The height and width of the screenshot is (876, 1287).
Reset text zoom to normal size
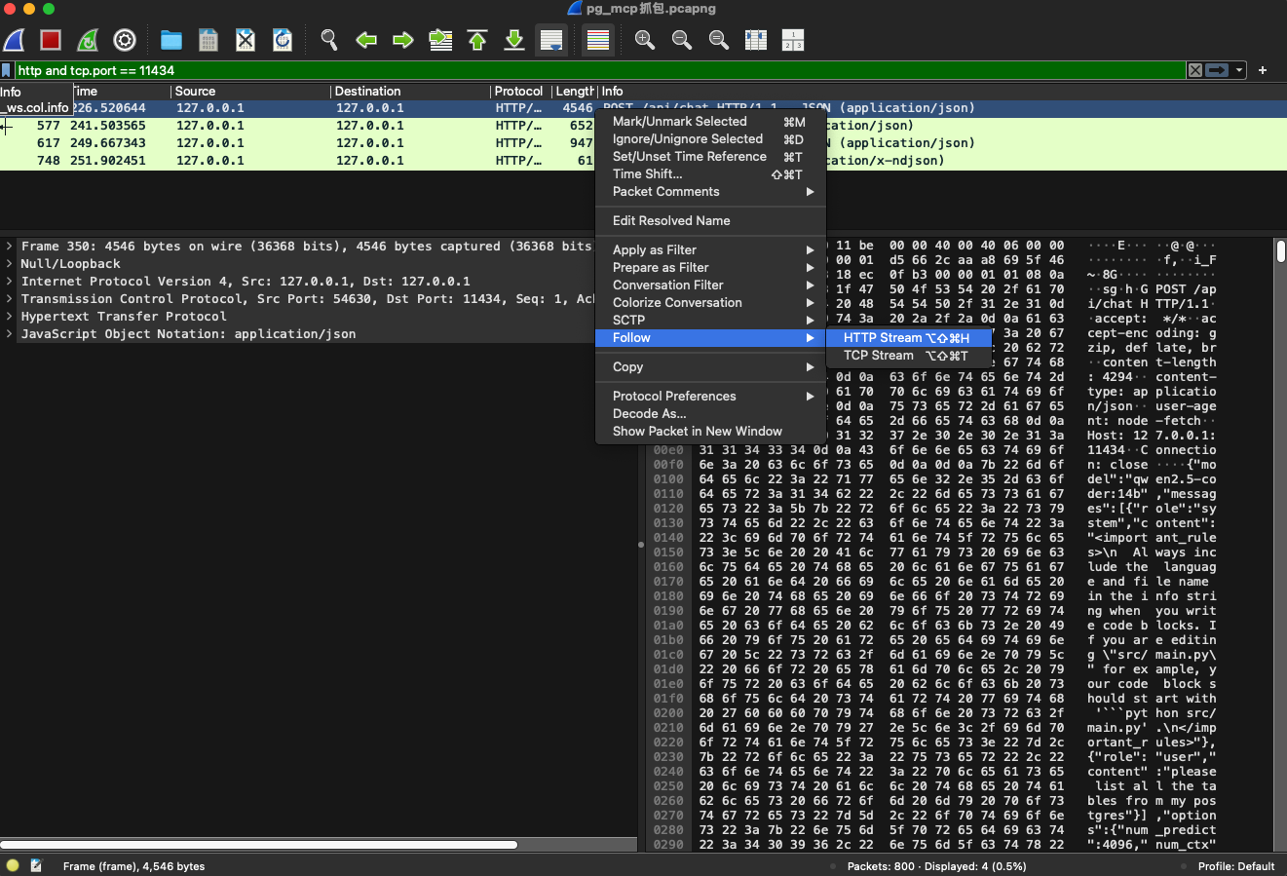(x=719, y=40)
